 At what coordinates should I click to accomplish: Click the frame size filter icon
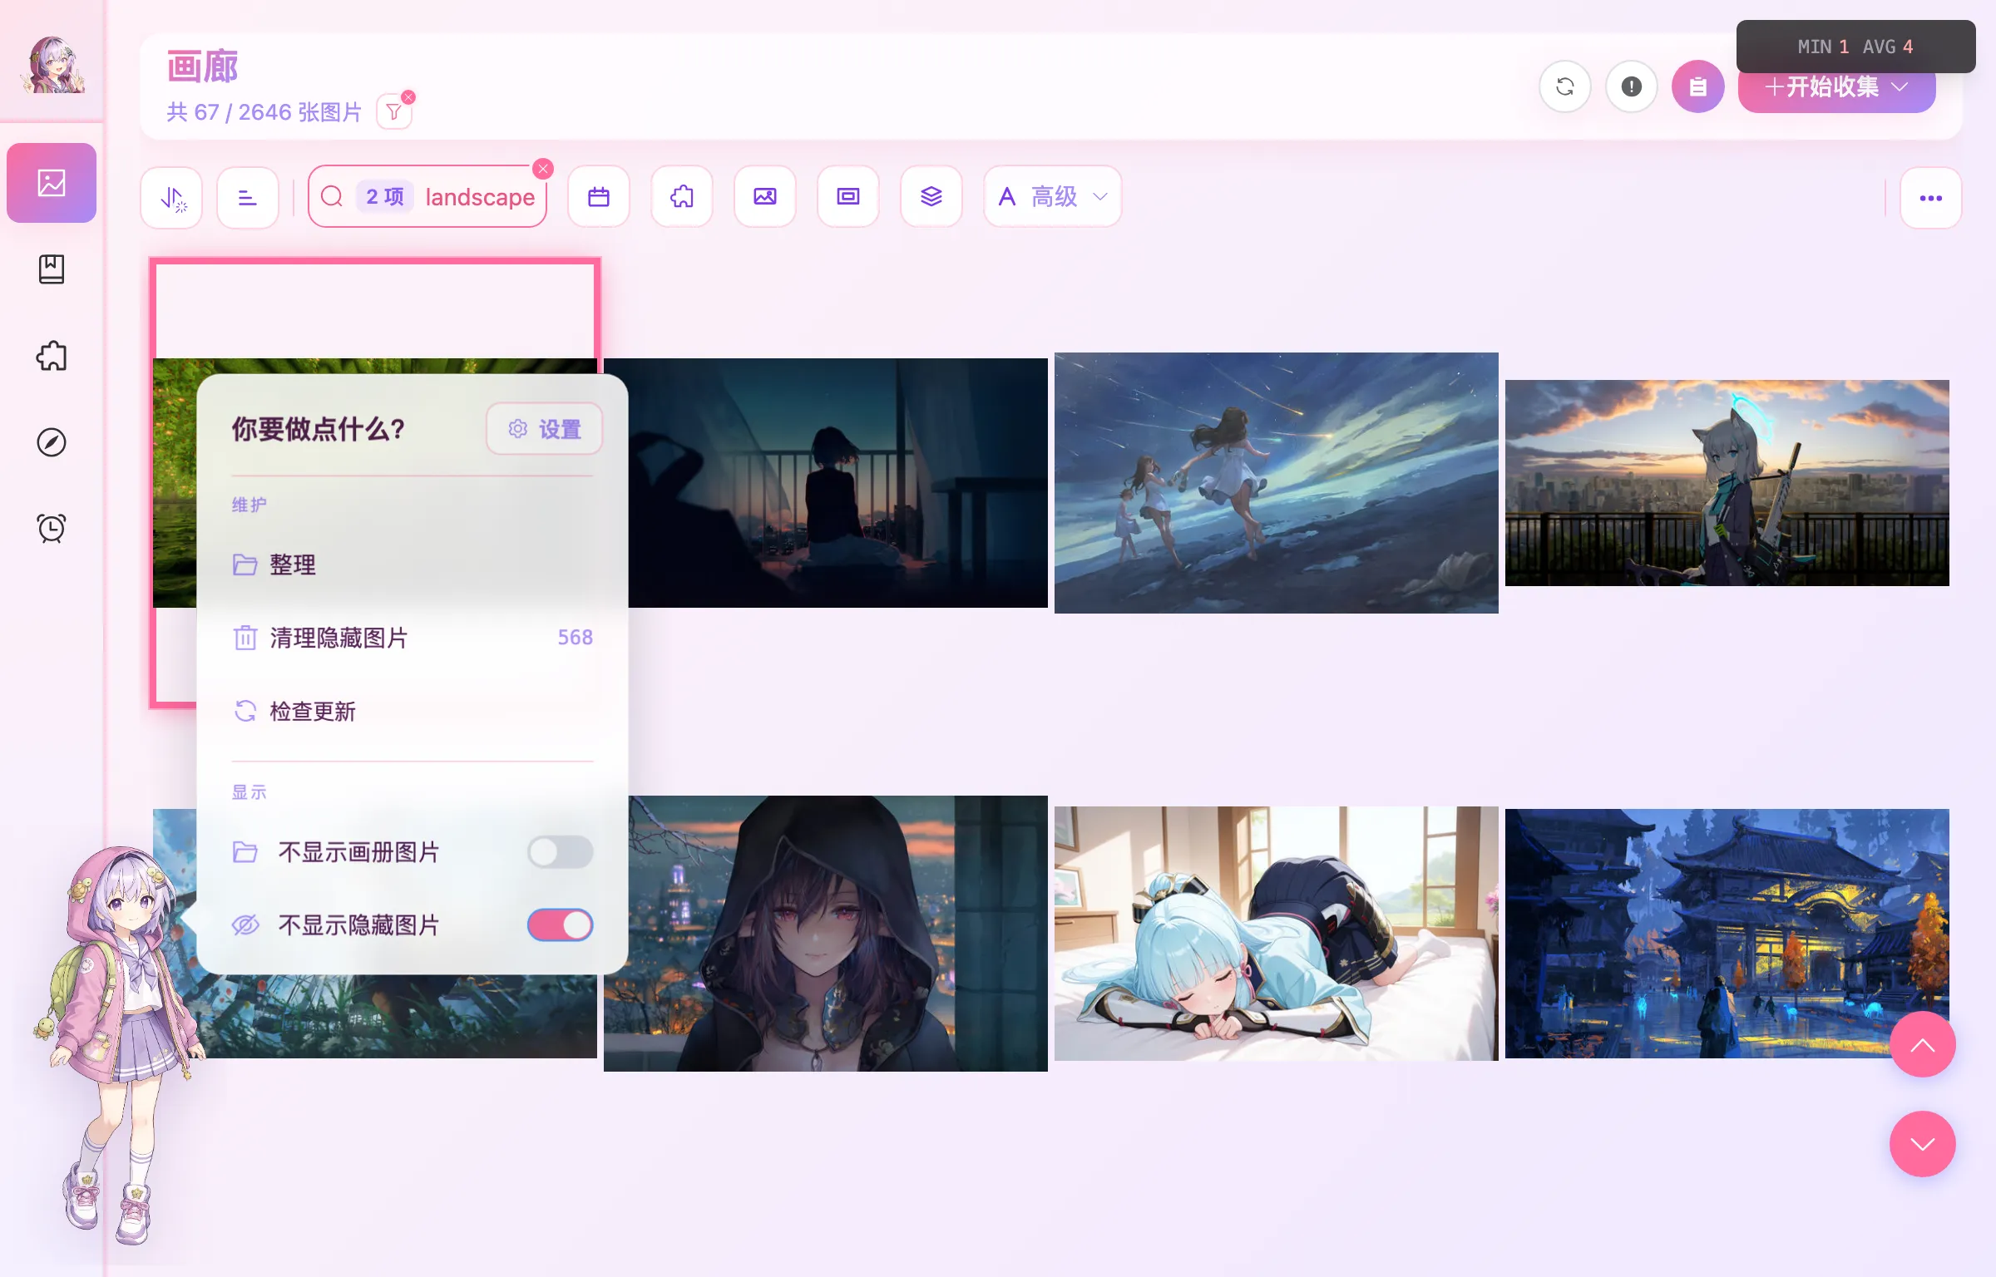coord(848,197)
